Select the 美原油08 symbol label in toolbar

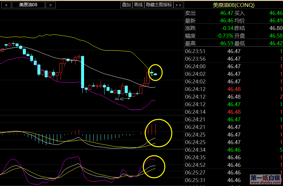(28, 5)
